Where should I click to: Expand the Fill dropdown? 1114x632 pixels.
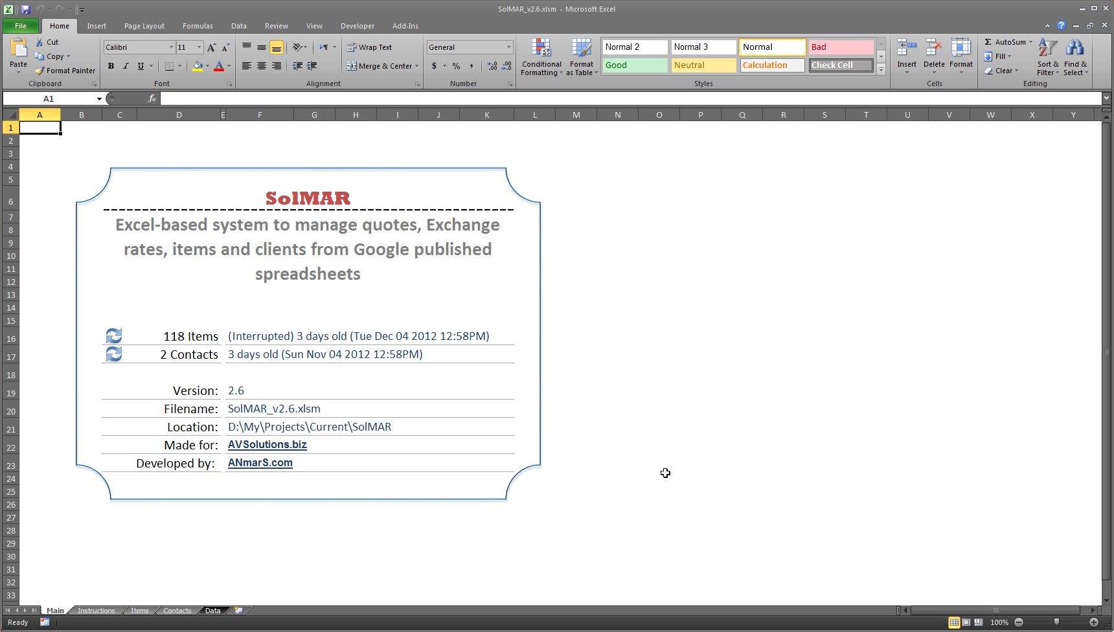pyautogui.click(x=1009, y=56)
